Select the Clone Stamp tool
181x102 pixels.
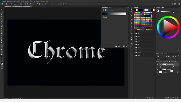[2, 31]
